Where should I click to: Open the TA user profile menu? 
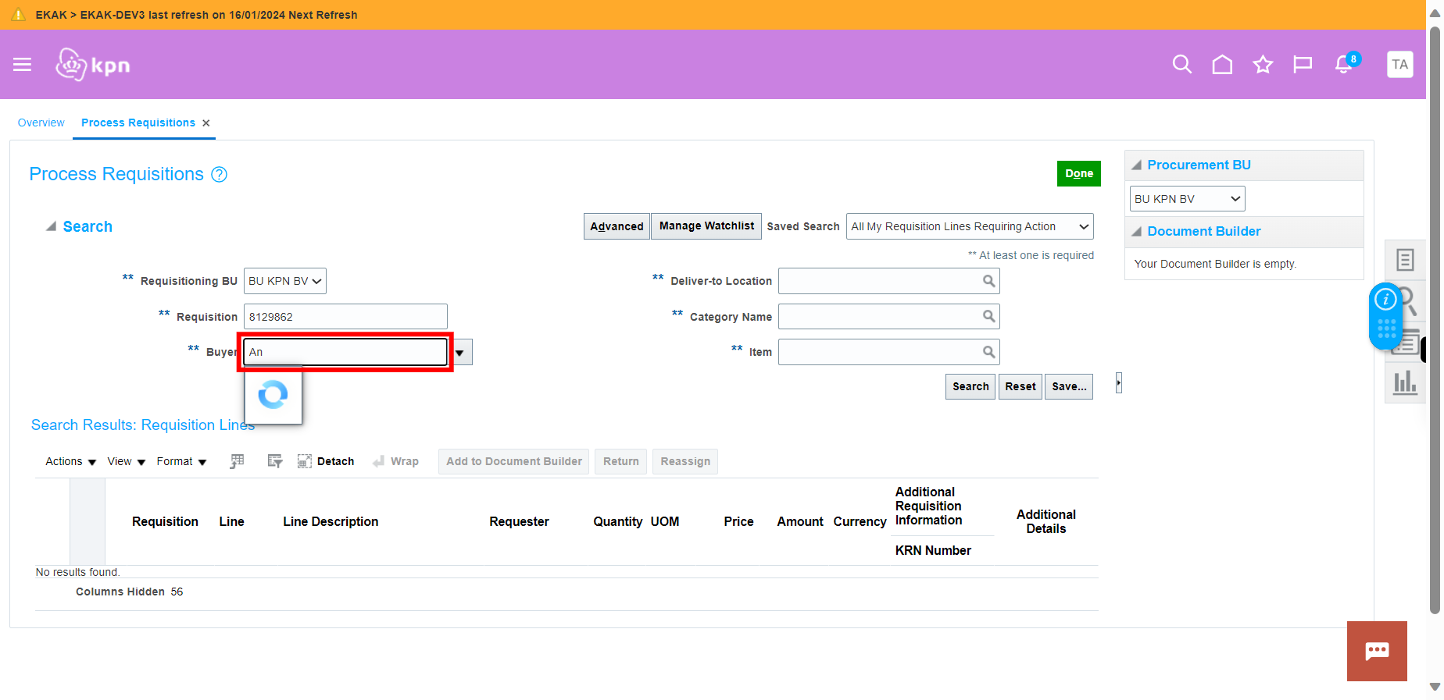(1400, 65)
